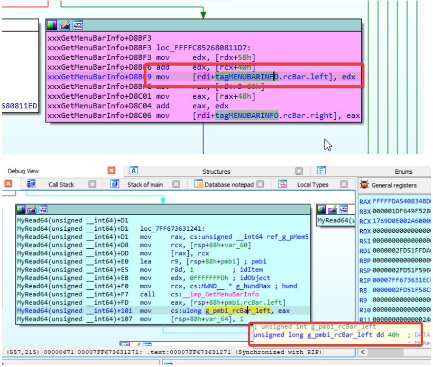
Task: Click the Stack of main tab icon
Action: point(115,184)
